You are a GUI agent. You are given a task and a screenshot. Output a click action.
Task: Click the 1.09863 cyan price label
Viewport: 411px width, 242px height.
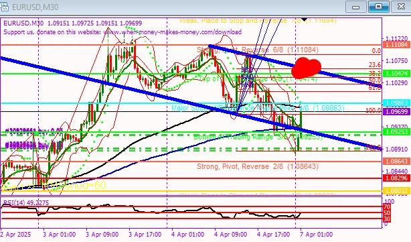pyautogui.click(x=396, y=103)
